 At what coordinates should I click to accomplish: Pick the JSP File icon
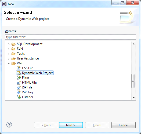(x=19, y=87)
